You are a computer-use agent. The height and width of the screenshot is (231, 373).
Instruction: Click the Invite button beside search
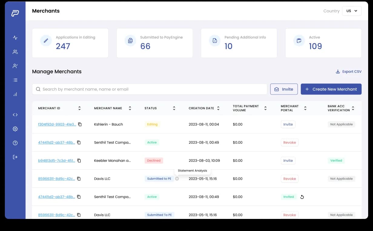(x=284, y=89)
